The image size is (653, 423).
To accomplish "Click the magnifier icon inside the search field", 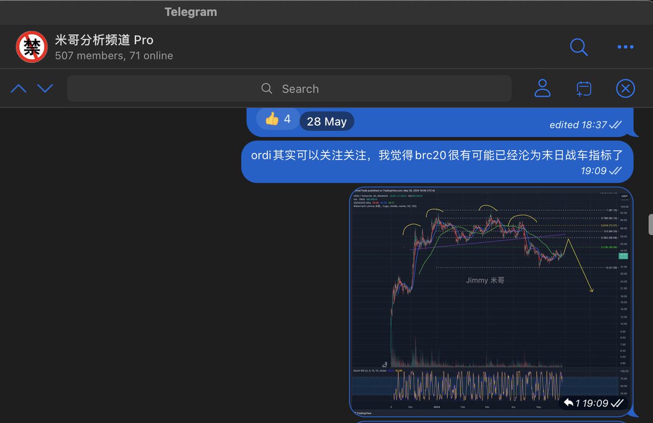I will pos(267,88).
